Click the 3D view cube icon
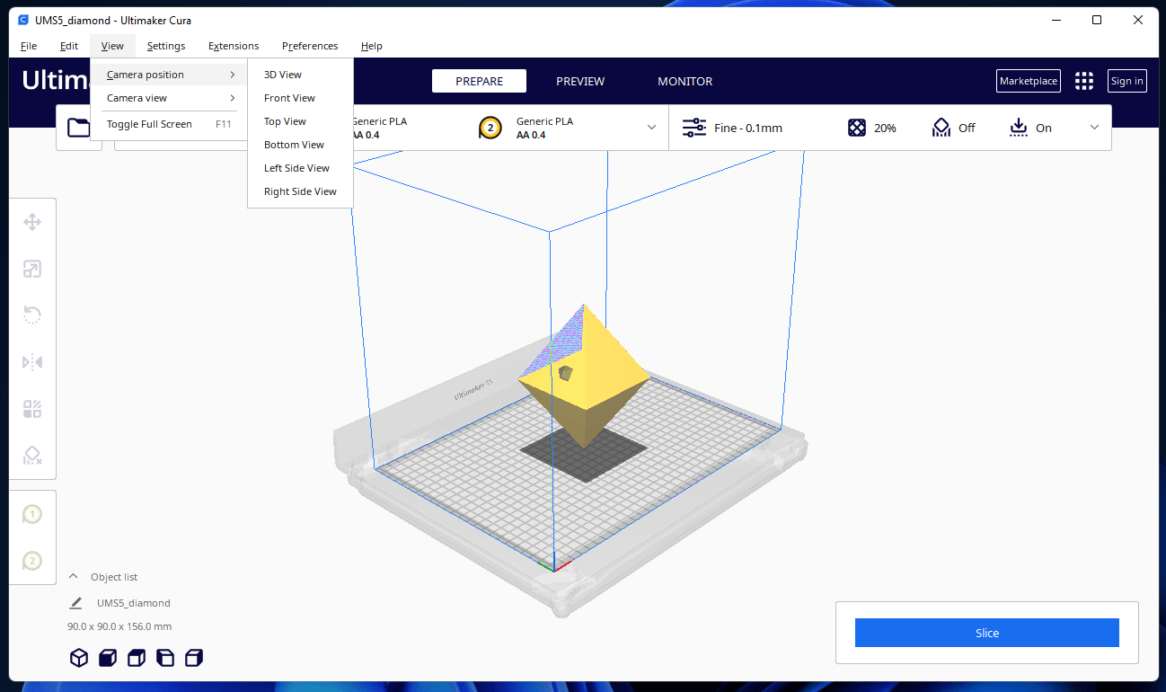 tap(79, 658)
